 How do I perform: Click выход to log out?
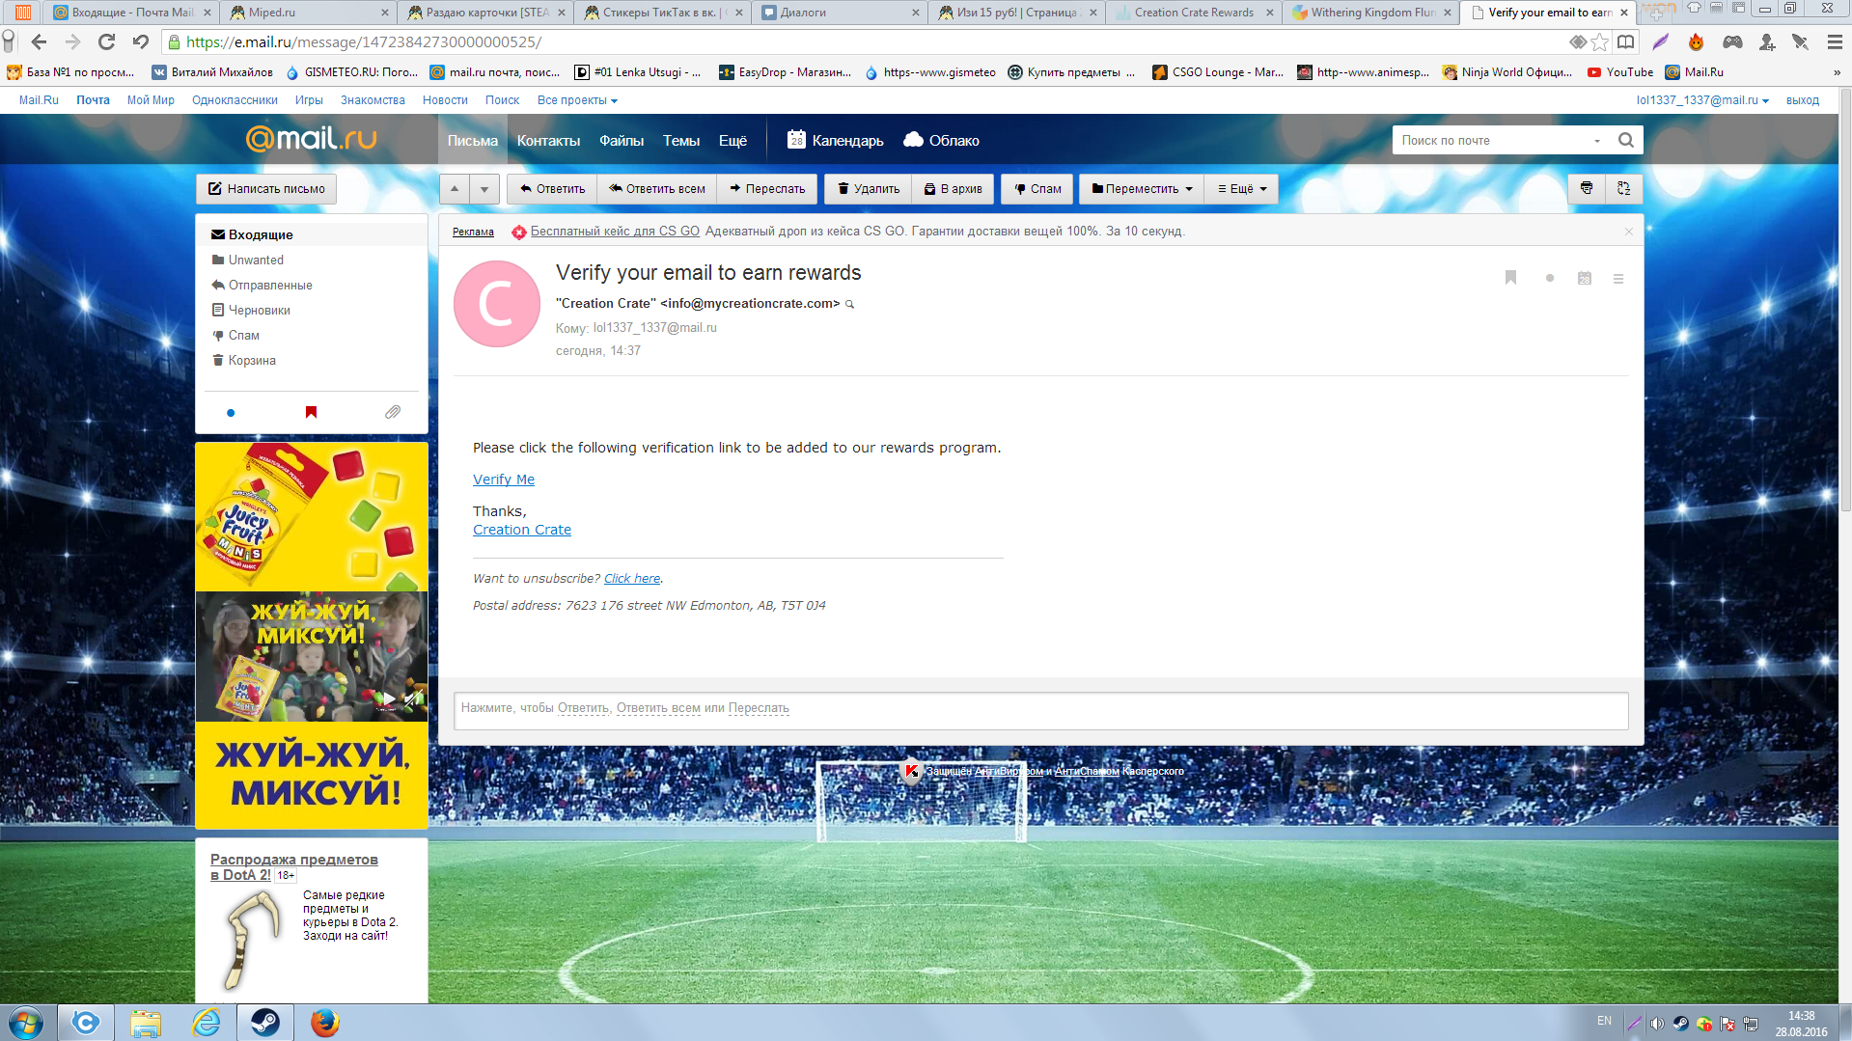pyautogui.click(x=1802, y=100)
